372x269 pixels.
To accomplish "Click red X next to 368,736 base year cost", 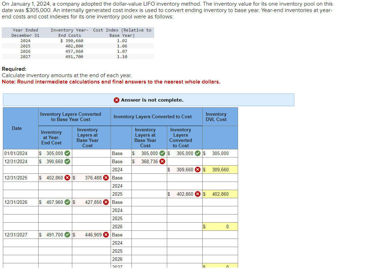I will [x=162, y=161].
